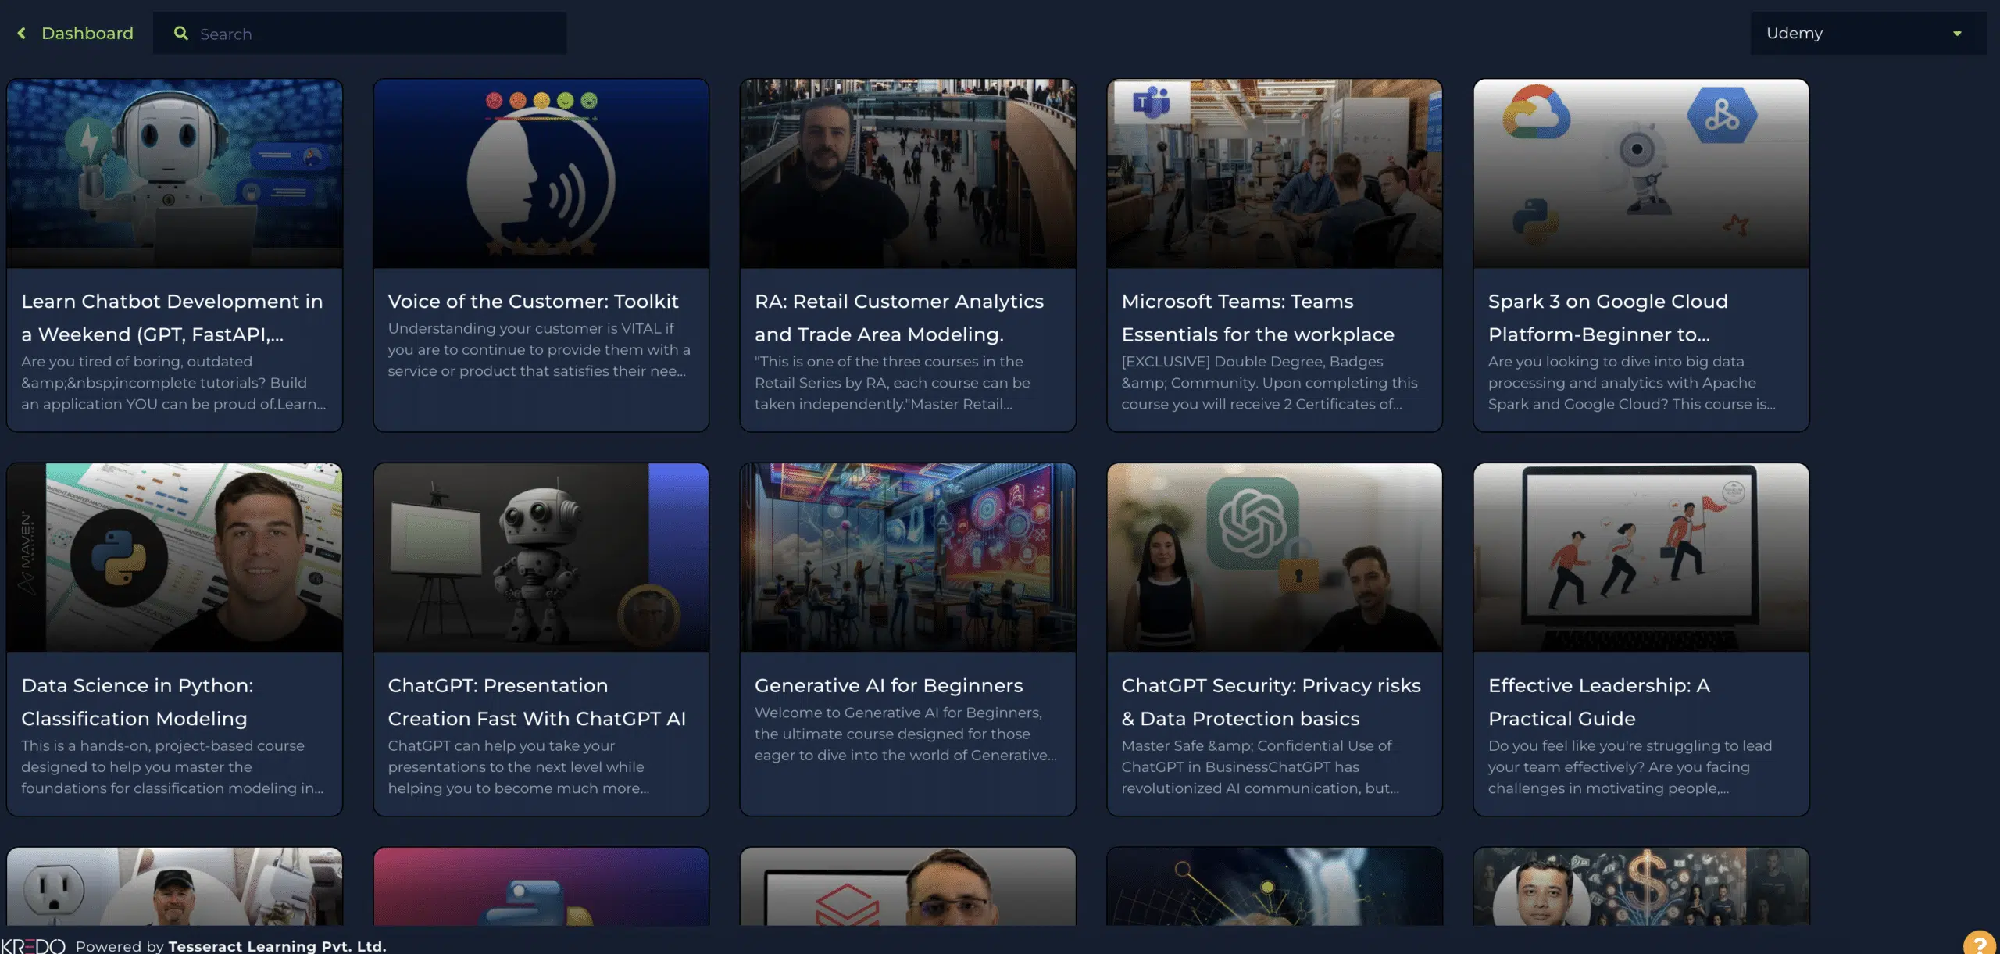This screenshot has height=954, width=2000.
Task: Open ChatGPT Security course thumbnail
Action: [x=1274, y=558]
